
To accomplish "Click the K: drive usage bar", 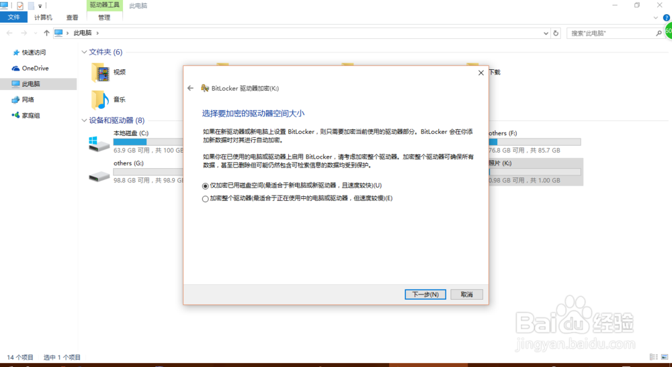I will point(535,172).
